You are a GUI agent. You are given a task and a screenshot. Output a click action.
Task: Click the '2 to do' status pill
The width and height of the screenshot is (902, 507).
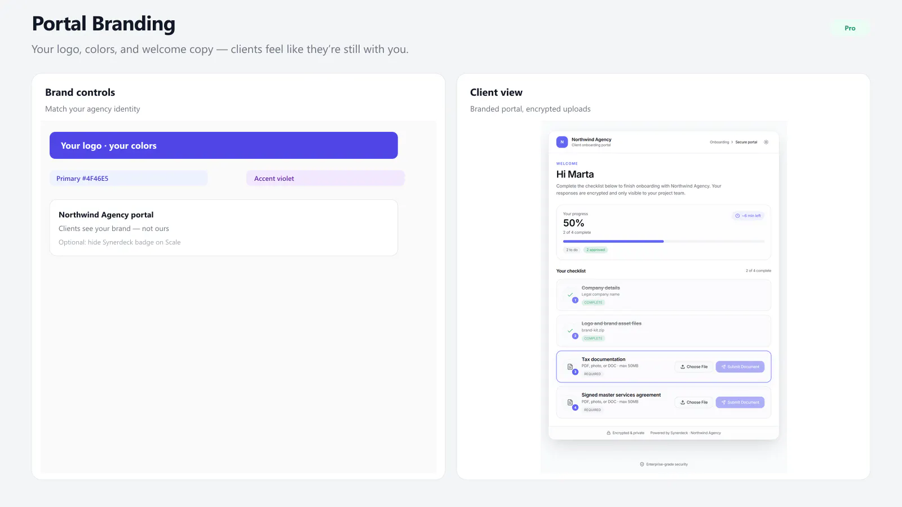point(572,250)
